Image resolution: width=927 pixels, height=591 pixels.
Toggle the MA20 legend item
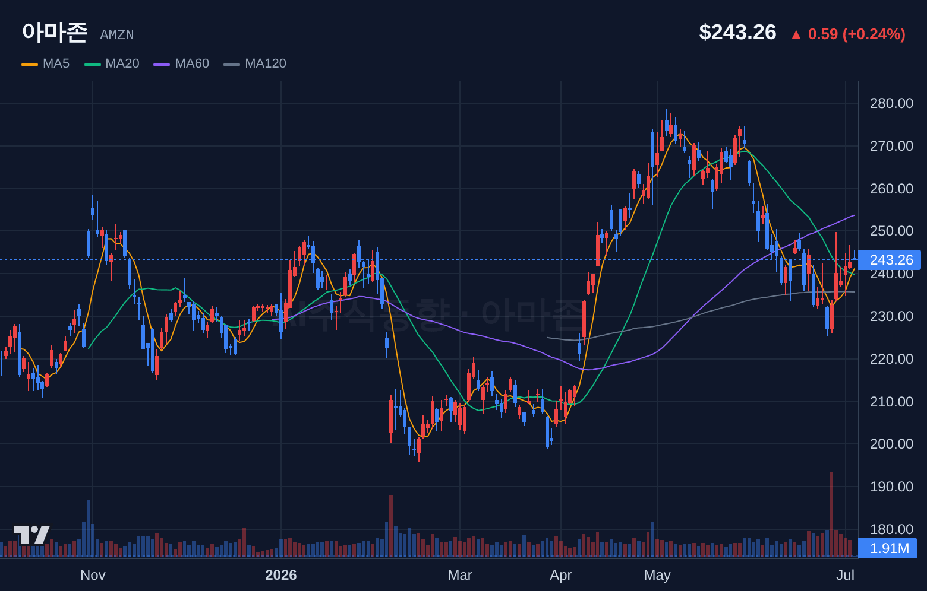(112, 63)
